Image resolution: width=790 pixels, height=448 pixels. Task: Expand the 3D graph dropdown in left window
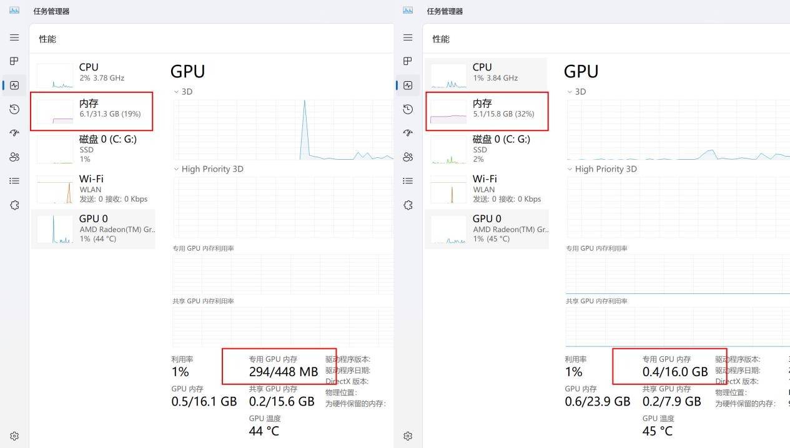[x=176, y=92]
